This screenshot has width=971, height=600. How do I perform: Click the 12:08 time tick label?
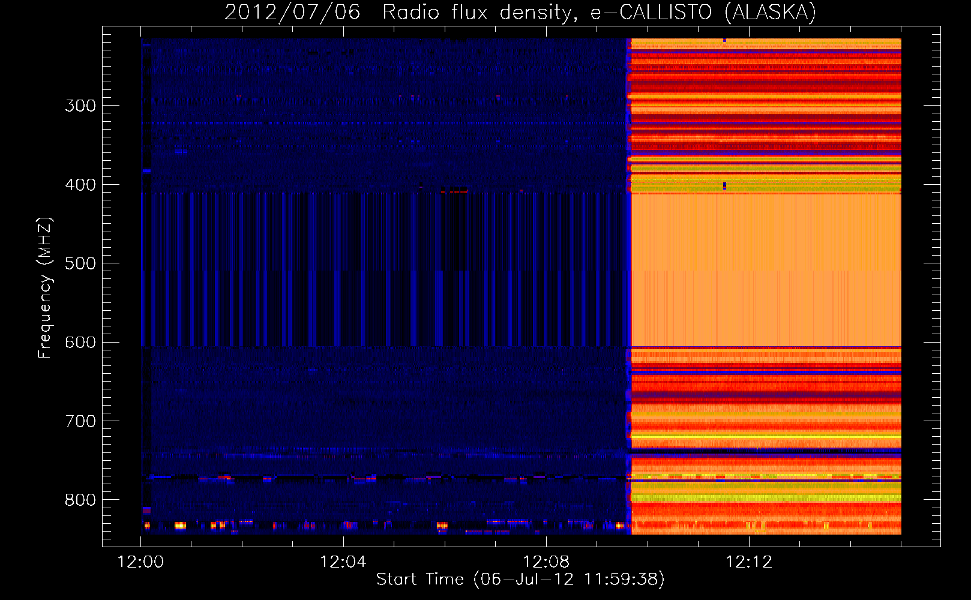click(x=546, y=562)
